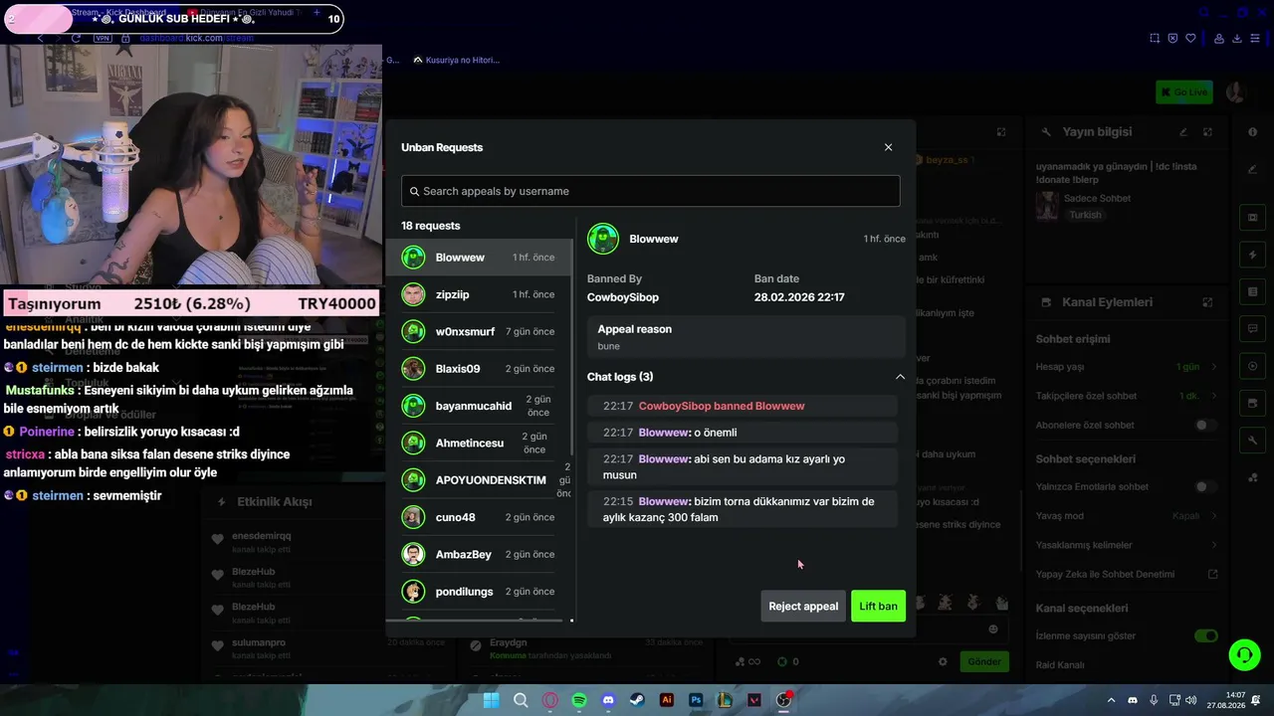Open Spotify from the taskbar

579,700
